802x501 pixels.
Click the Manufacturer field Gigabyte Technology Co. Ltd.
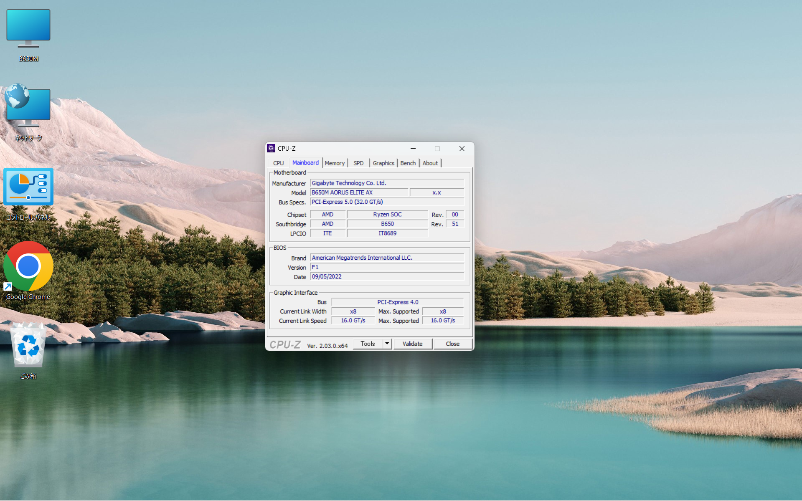tap(387, 183)
